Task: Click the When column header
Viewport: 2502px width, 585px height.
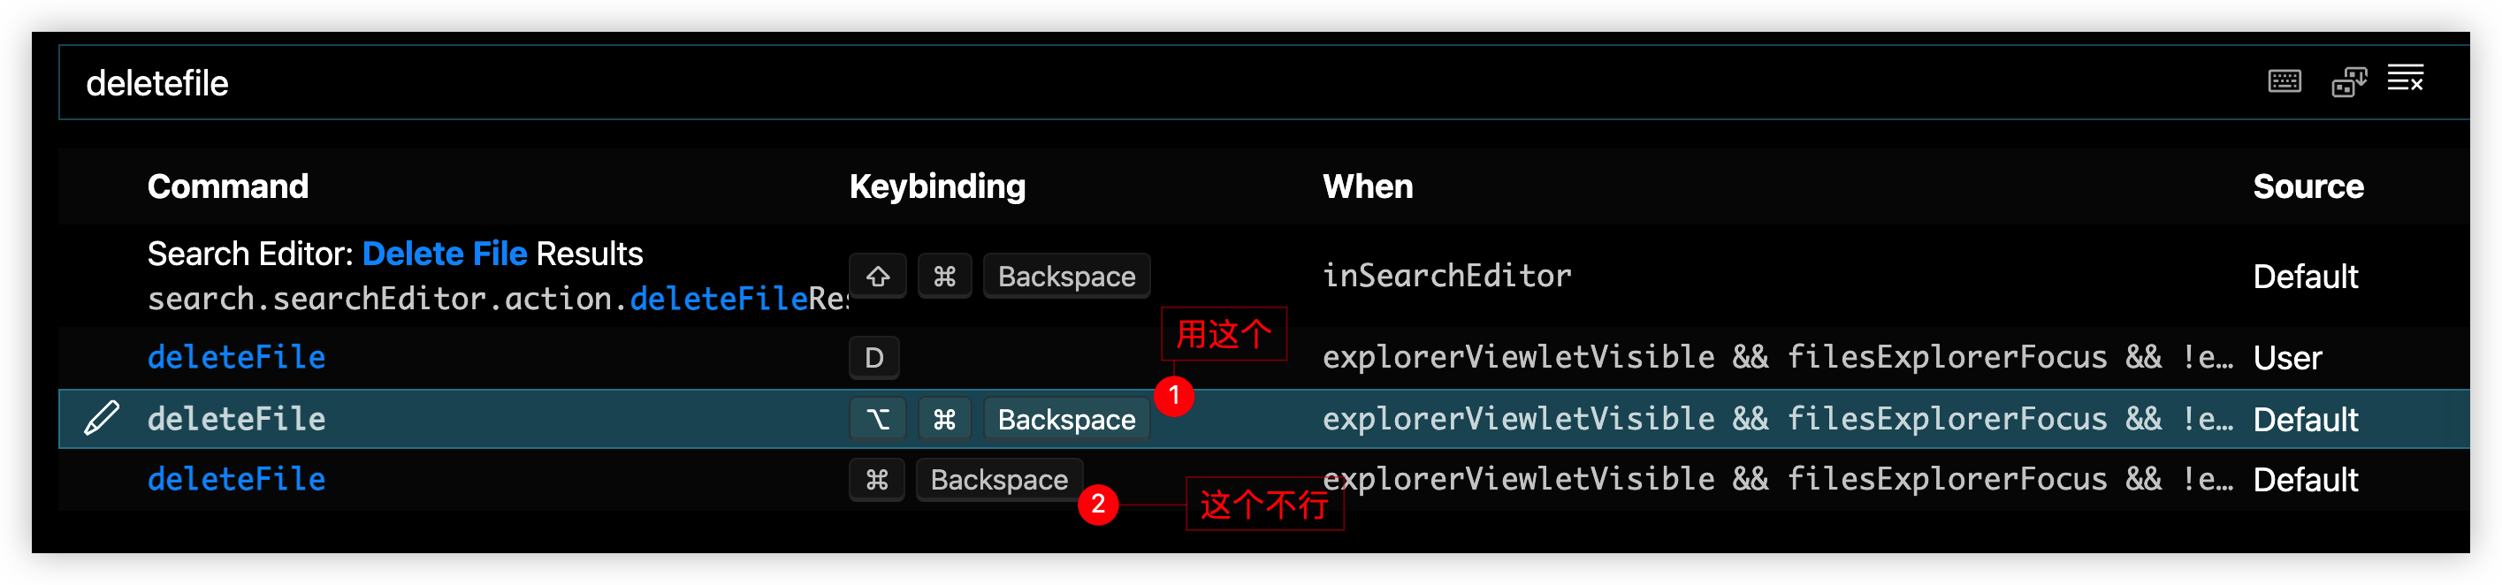Action: (x=1367, y=186)
